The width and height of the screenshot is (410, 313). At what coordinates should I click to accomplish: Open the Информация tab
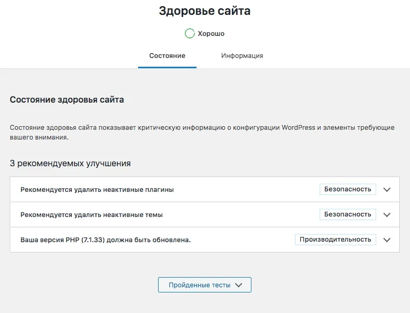tap(242, 56)
